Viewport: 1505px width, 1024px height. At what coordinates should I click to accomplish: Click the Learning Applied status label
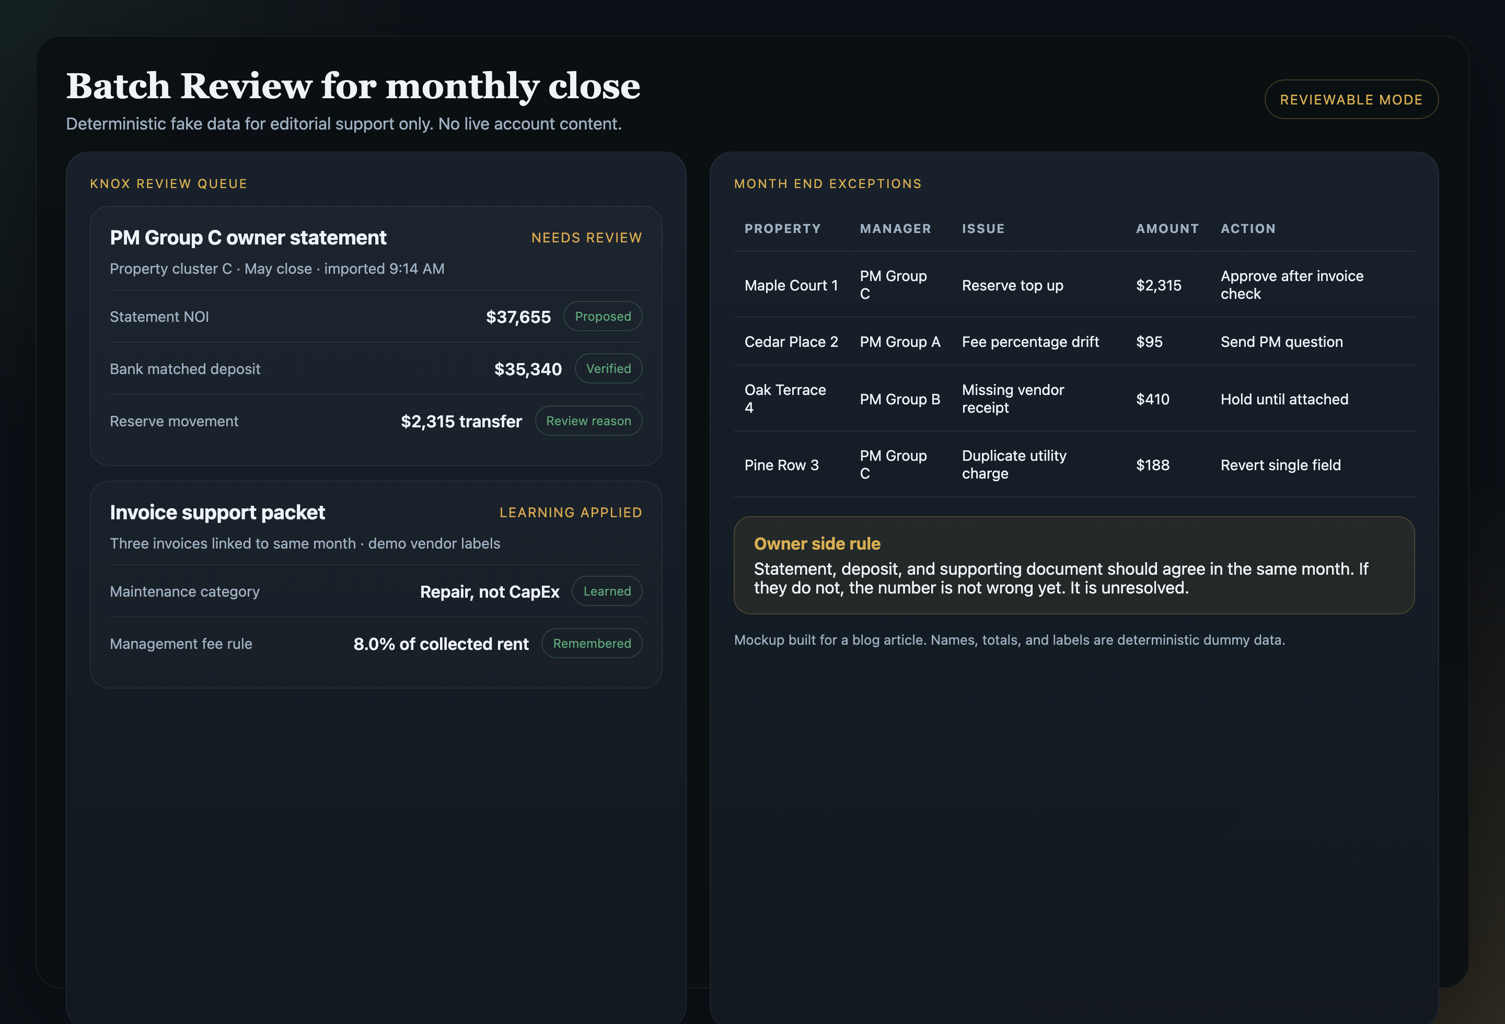[x=571, y=512]
